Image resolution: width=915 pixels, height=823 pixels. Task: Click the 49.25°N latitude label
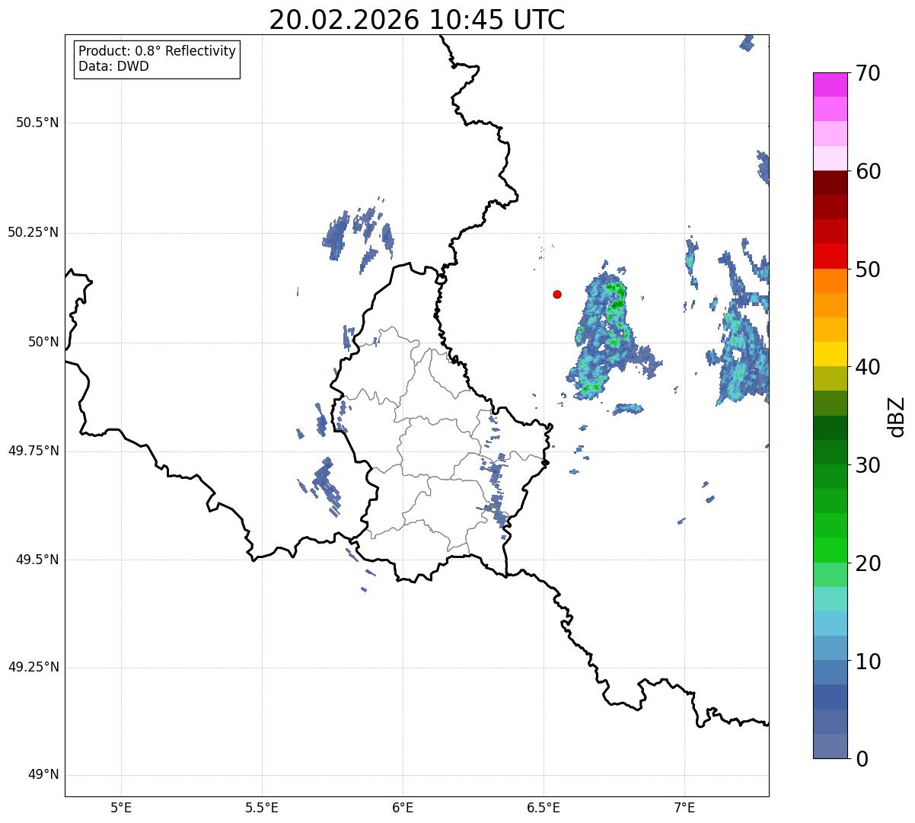click(x=33, y=668)
